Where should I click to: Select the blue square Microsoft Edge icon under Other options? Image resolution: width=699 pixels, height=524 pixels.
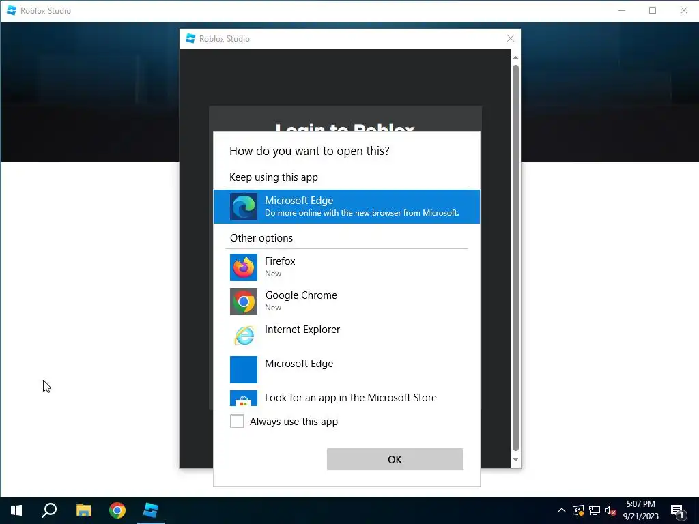[x=244, y=369]
